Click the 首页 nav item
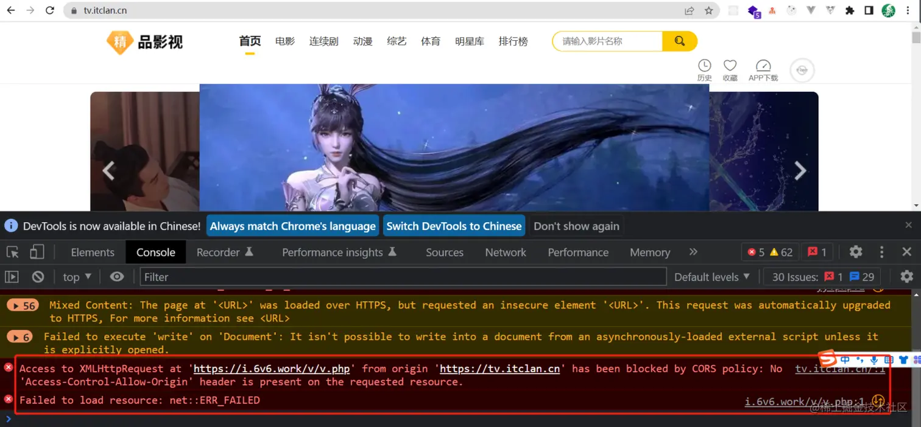The height and width of the screenshot is (427, 921). click(x=250, y=41)
